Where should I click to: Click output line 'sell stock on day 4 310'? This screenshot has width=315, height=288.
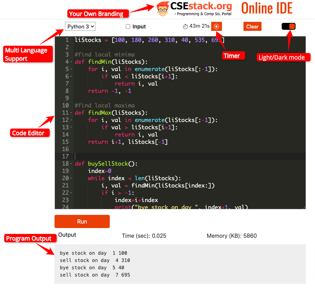click(x=95, y=260)
